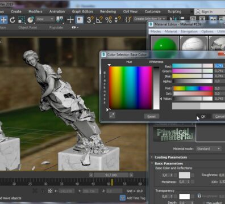Open the Layer Explorer icon

202,19
